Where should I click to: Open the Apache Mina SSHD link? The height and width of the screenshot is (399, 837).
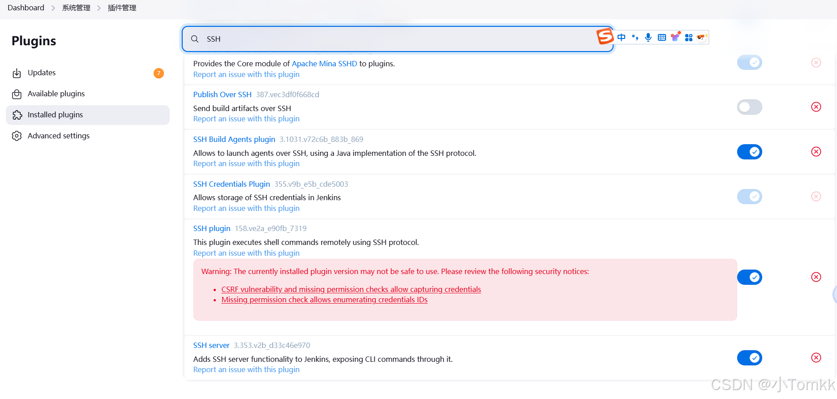click(x=324, y=64)
